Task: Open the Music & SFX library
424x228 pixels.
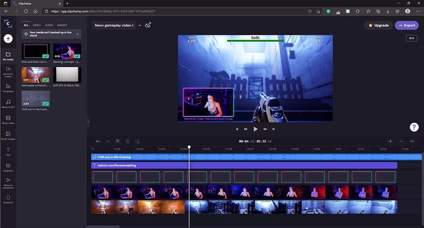Action: point(8,103)
